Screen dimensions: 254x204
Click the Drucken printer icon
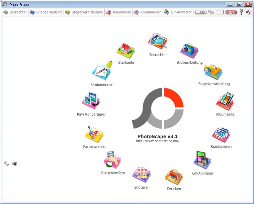[x=174, y=177]
